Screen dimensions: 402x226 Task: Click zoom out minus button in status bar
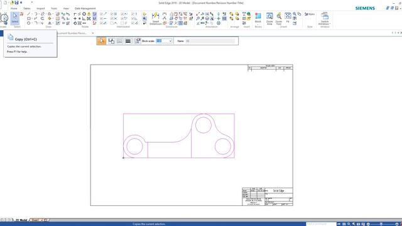[x=369, y=224]
